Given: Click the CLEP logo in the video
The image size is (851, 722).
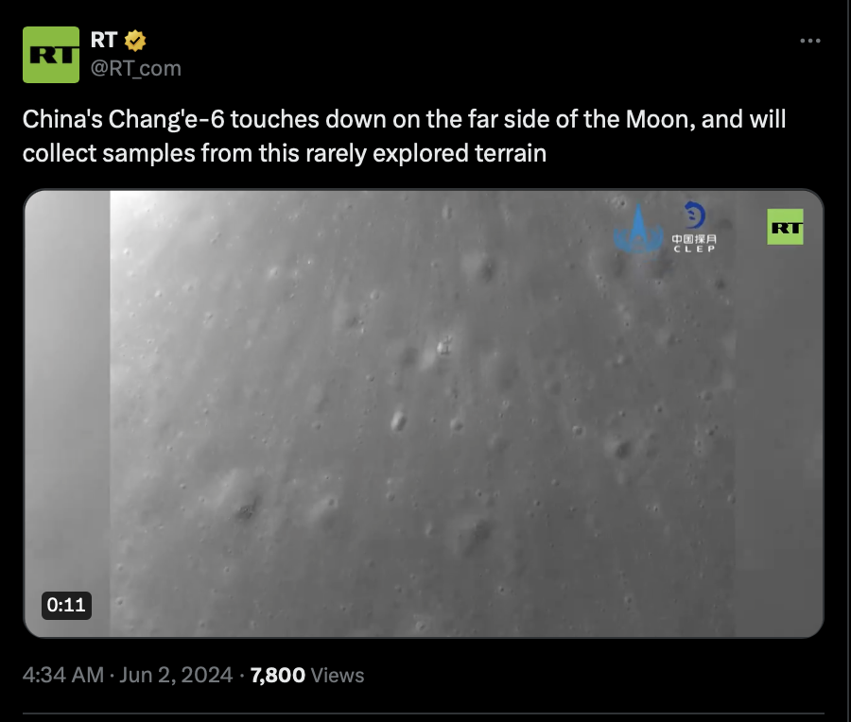Looking at the screenshot, I should point(694,228).
